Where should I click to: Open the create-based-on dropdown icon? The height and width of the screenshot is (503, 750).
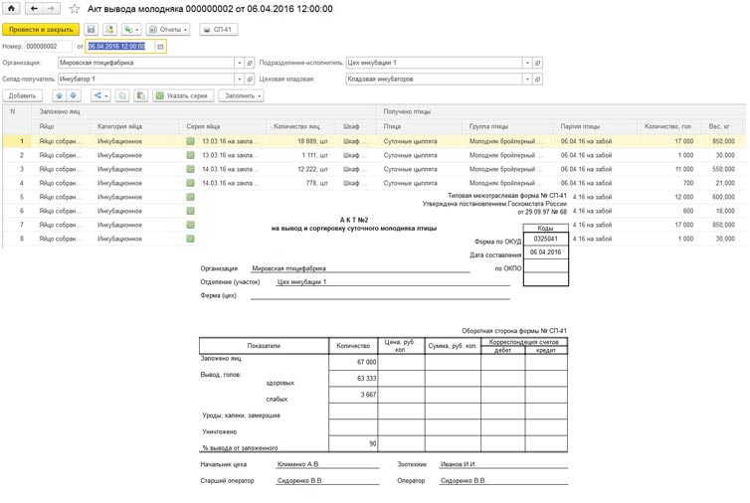pos(131,30)
